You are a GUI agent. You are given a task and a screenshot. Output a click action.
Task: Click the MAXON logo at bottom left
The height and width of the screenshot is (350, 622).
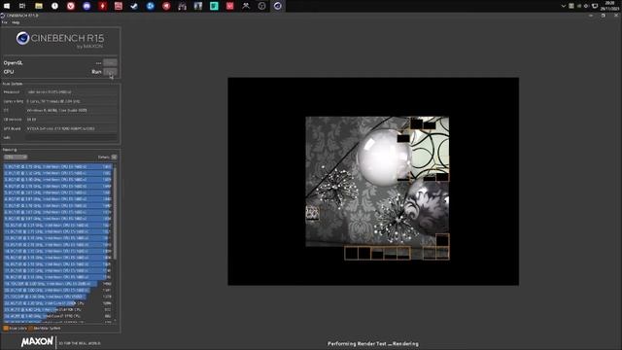(37, 341)
